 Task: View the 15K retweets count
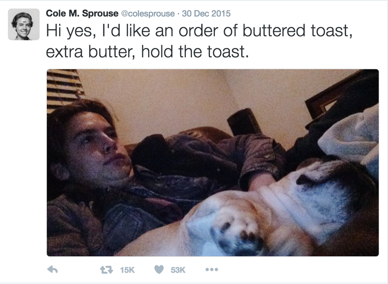127,270
